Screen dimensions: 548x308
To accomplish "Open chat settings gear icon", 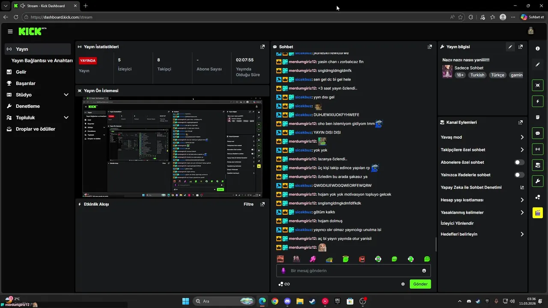I will (x=403, y=284).
